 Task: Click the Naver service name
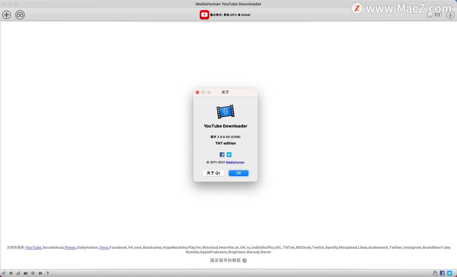(266, 252)
